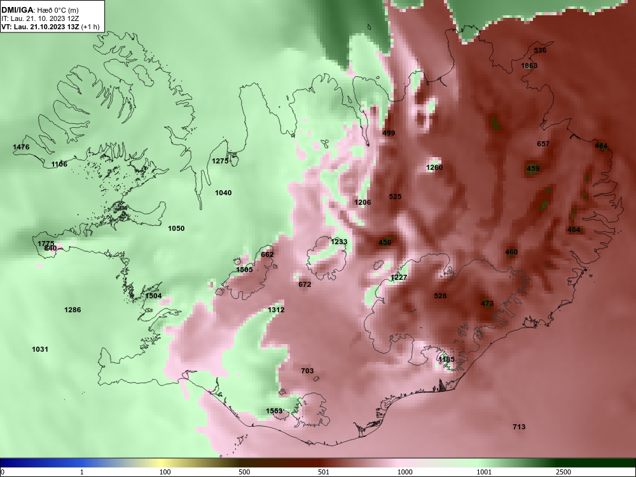Image resolution: width=636 pixels, height=477 pixels.
Task: Select the 473 height value
Action: click(x=487, y=303)
